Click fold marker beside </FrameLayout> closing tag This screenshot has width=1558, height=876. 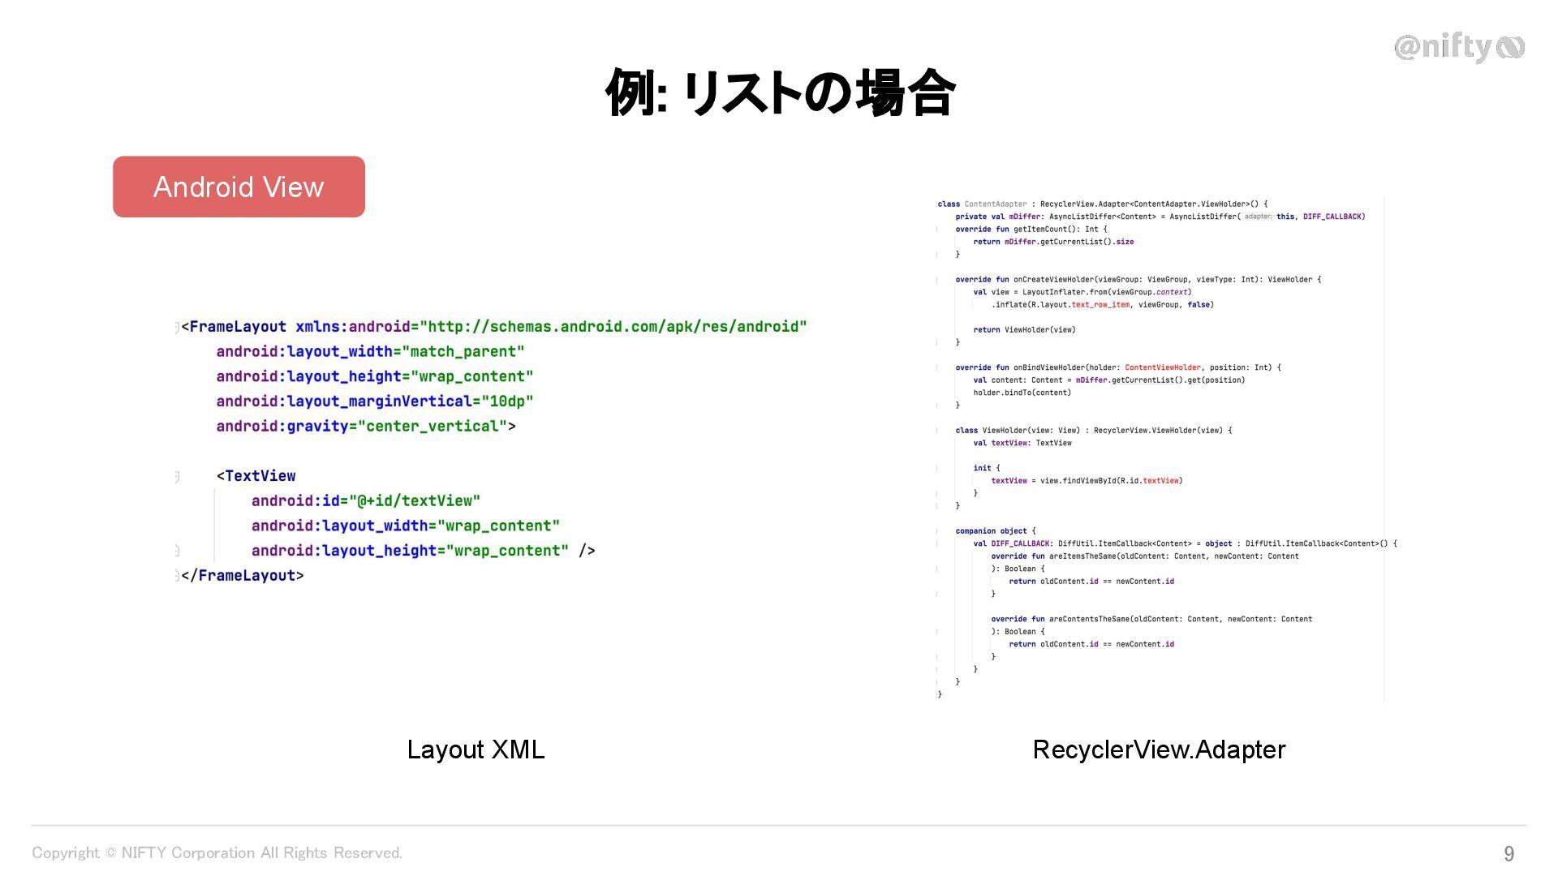click(177, 576)
